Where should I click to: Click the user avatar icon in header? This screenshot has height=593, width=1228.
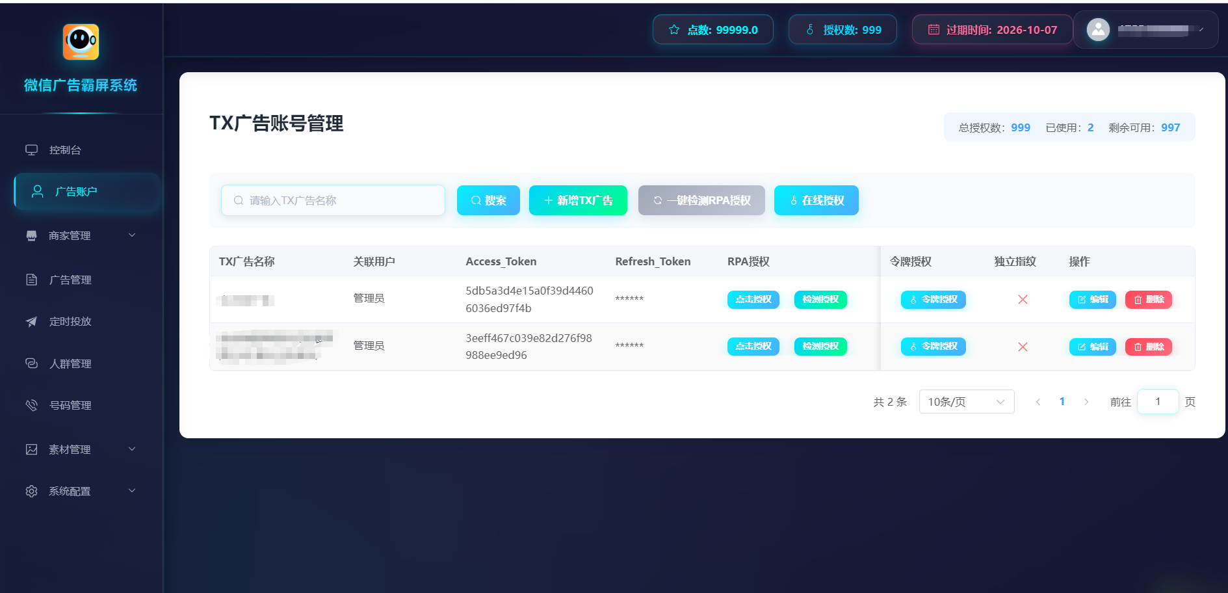point(1098,30)
